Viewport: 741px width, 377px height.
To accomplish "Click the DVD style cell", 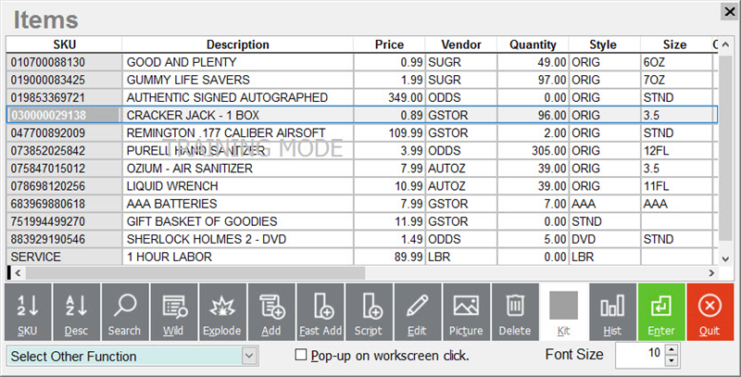I will point(605,240).
